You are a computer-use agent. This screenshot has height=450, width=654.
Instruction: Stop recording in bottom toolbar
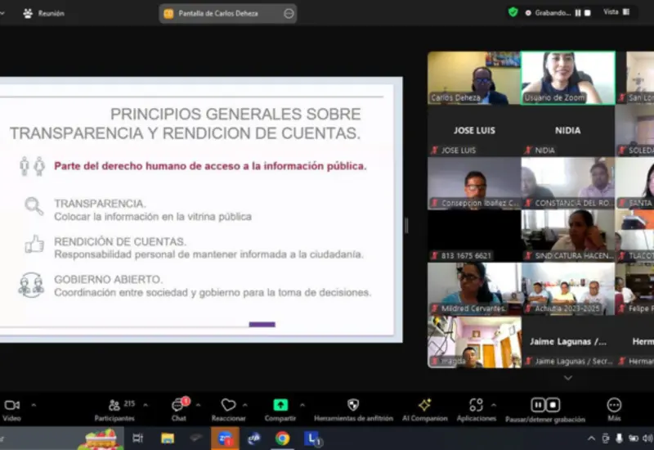coord(553,404)
